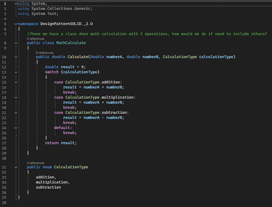
Task: Collapse the MathCalculate class
Action: 16,43
